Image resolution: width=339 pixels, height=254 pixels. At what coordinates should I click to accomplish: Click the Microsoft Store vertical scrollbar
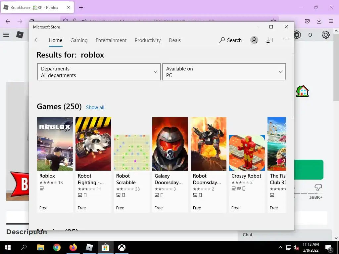click(293, 85)
